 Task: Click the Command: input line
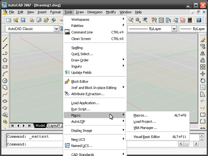point(35,144)
